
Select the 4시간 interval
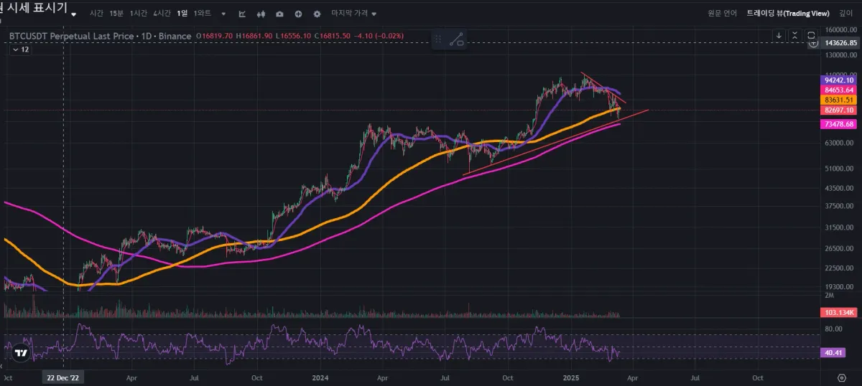(162, 14)
